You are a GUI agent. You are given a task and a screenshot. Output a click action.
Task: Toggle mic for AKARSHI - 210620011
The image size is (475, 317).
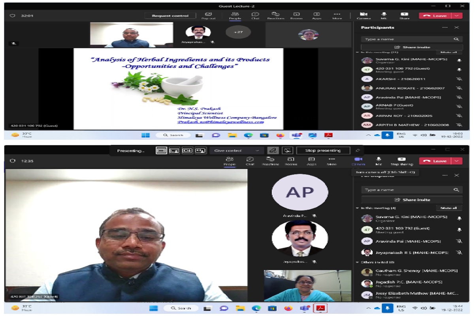pyautogui.click(x=459, y=79)
